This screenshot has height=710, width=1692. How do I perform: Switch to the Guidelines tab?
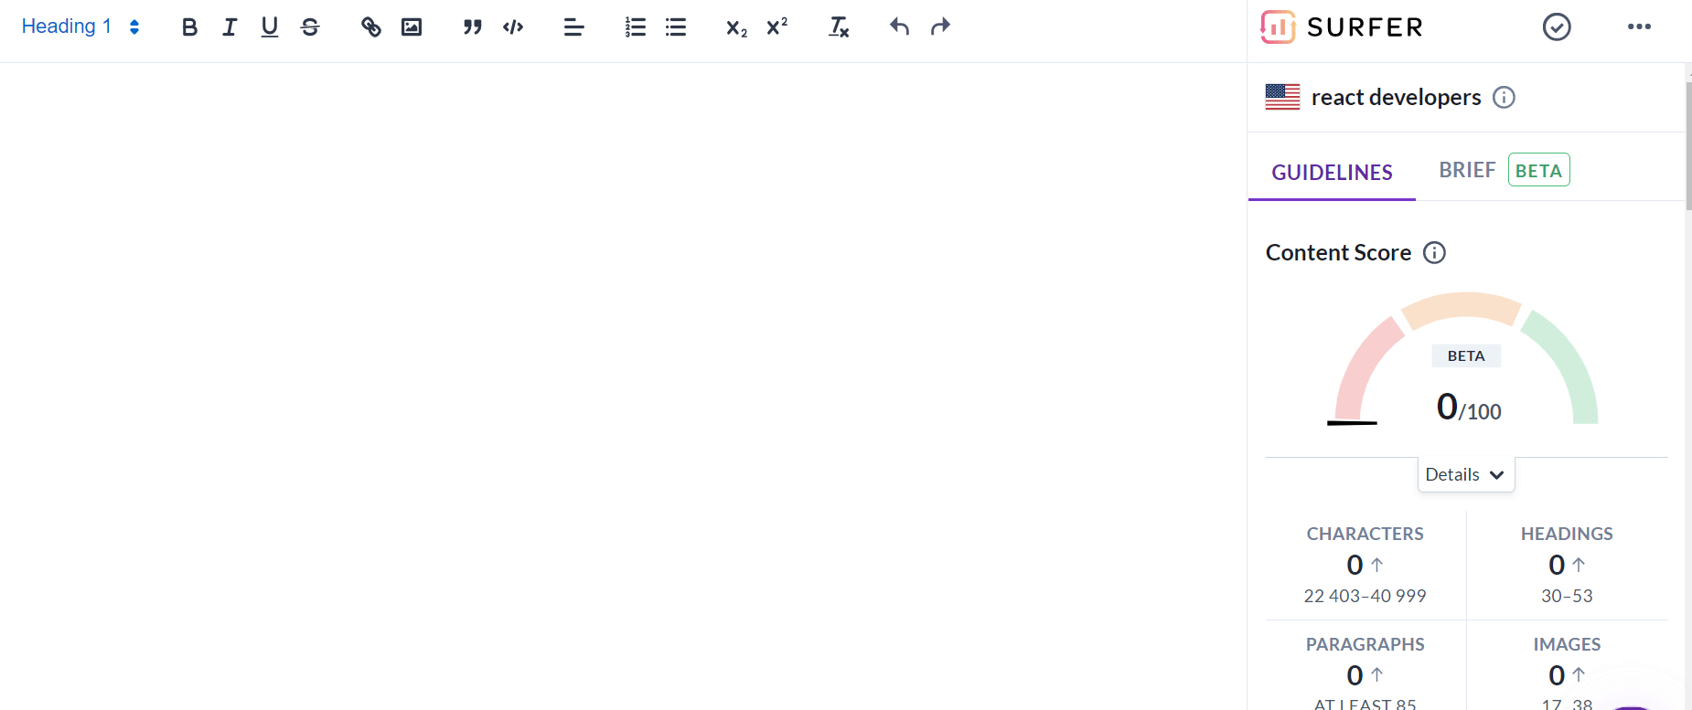point(1332,172)
